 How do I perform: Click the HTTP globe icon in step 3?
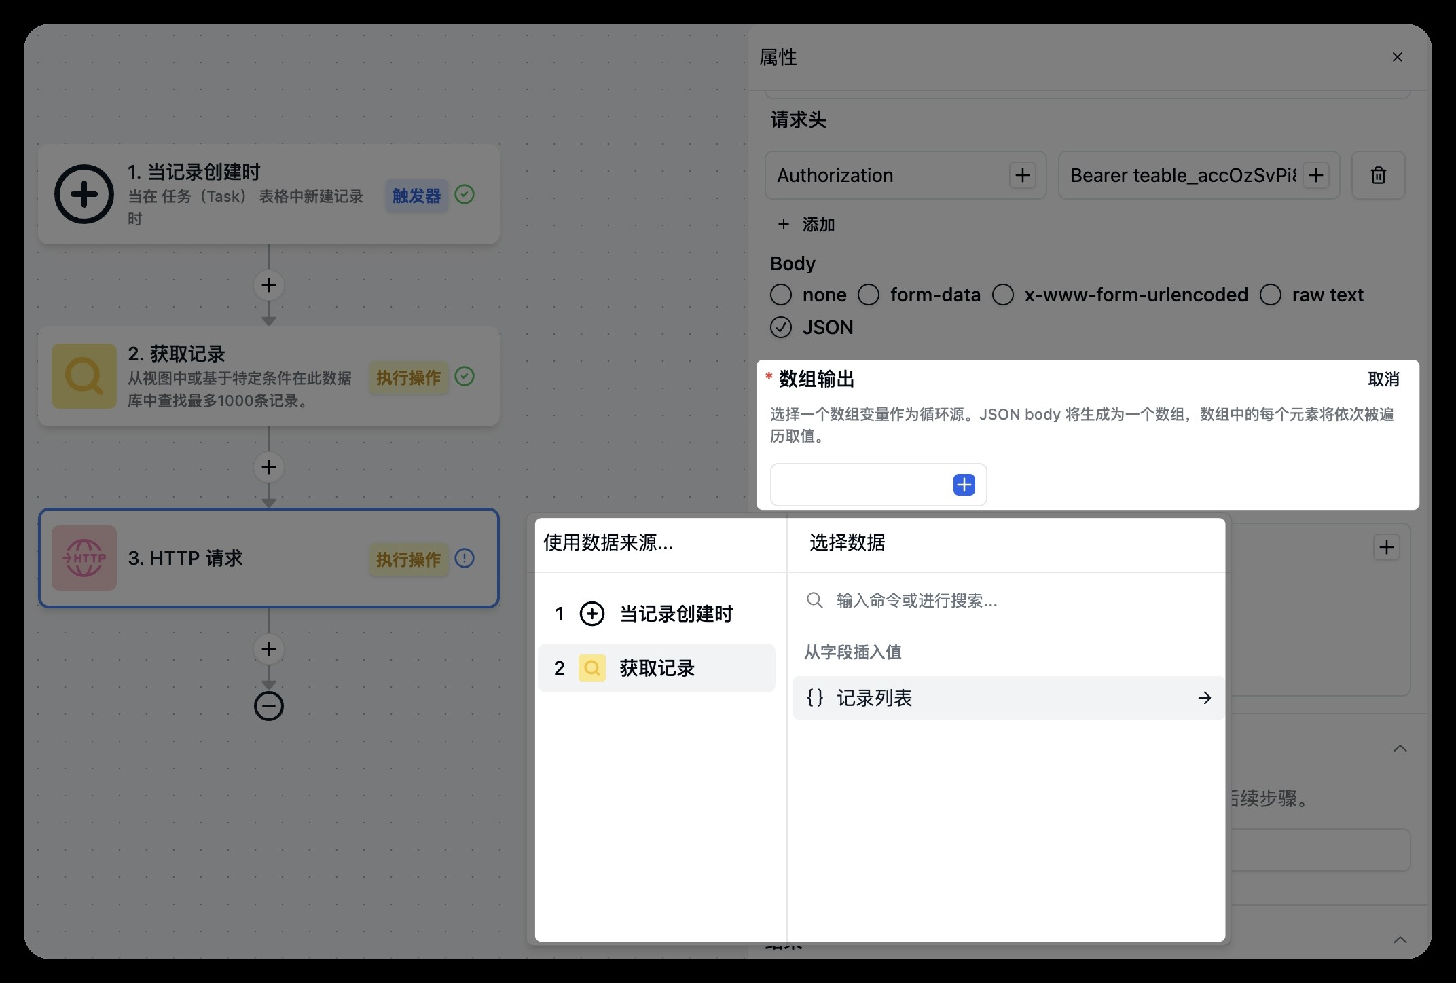(x=84, y=558)
